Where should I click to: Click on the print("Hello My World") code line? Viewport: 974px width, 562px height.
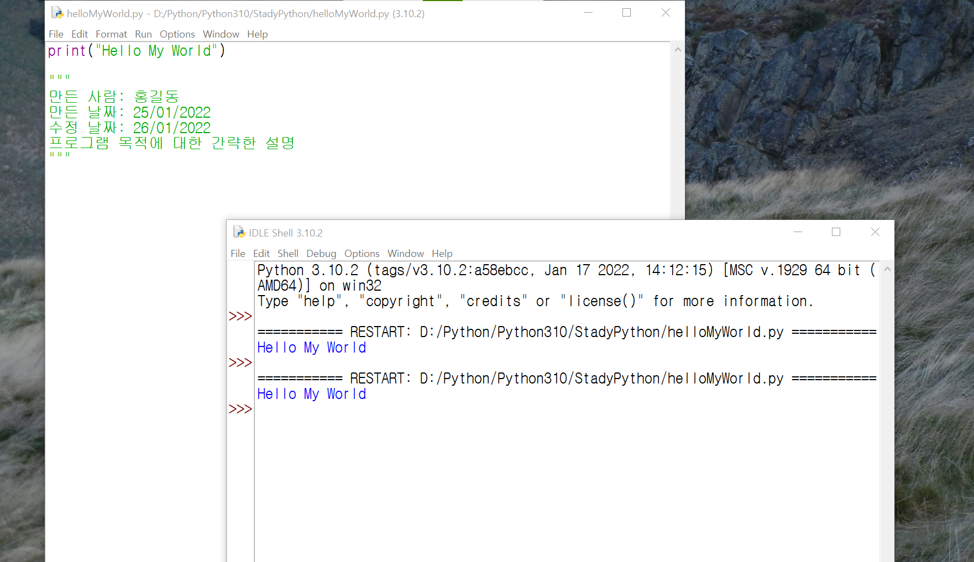click(137, 51)
